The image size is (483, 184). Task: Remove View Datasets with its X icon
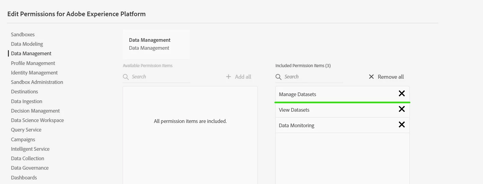point(402,109)
